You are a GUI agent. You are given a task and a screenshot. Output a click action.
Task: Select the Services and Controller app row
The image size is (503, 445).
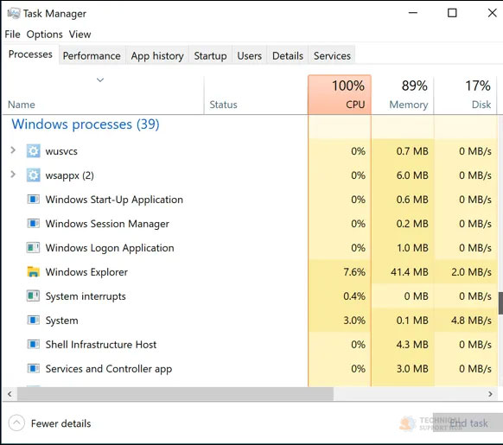[x=251, y=368]
